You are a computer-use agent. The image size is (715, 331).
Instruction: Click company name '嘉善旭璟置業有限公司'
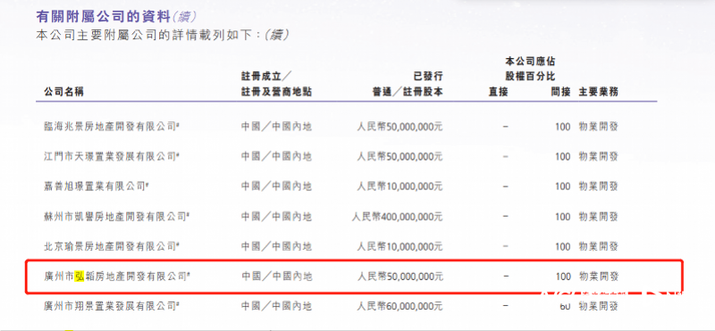[x=95, y=186]
